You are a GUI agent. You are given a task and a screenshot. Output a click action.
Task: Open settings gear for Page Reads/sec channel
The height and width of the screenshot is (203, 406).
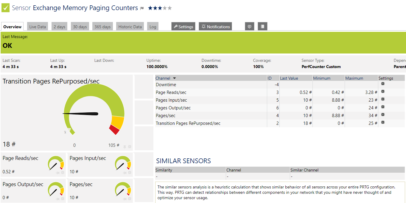383,92
